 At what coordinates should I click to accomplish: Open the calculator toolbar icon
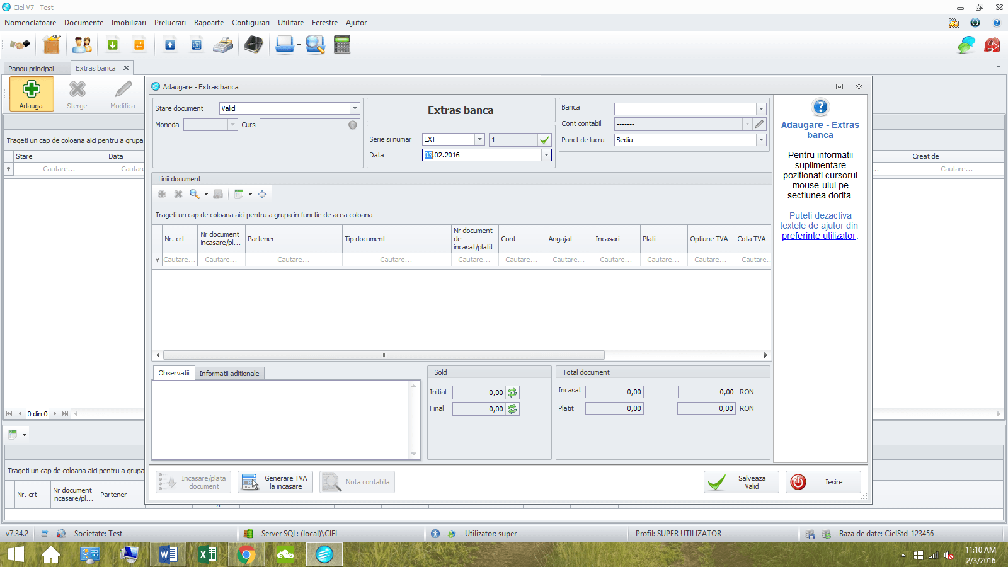click(x=342, y=45)
